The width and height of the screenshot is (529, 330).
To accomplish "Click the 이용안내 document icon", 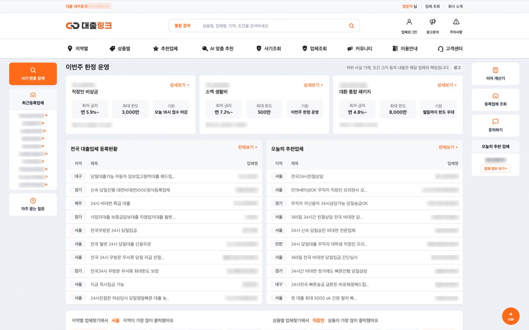I will pos(395,48).
